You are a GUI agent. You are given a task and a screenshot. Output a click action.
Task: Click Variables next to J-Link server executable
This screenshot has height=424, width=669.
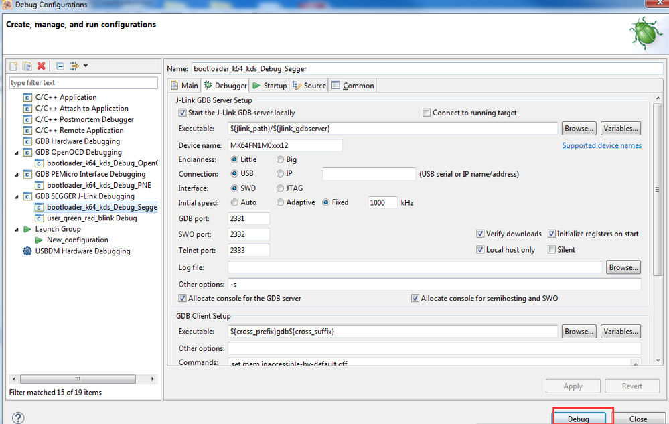tap(621, 129)
